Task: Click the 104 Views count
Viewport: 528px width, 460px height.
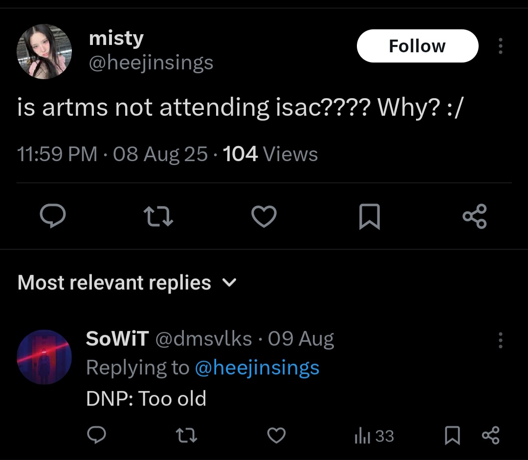Action: 270,154
